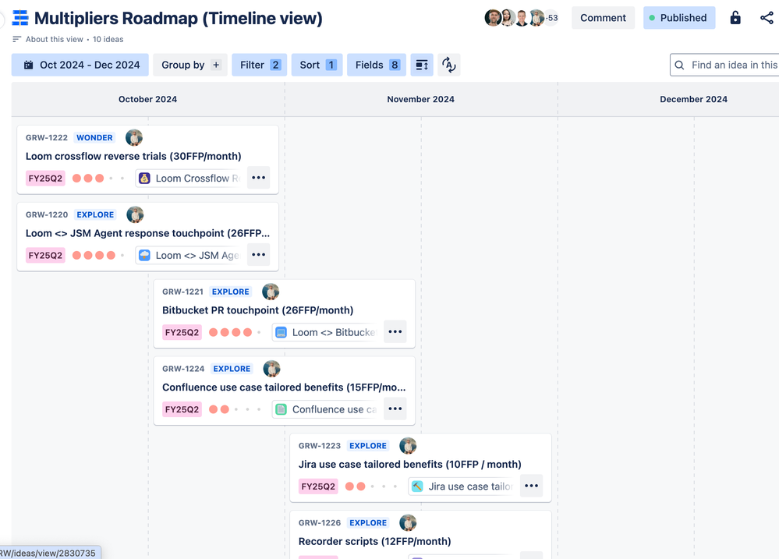
Task: Click the November 2024 column header
Action: point(421,99)
